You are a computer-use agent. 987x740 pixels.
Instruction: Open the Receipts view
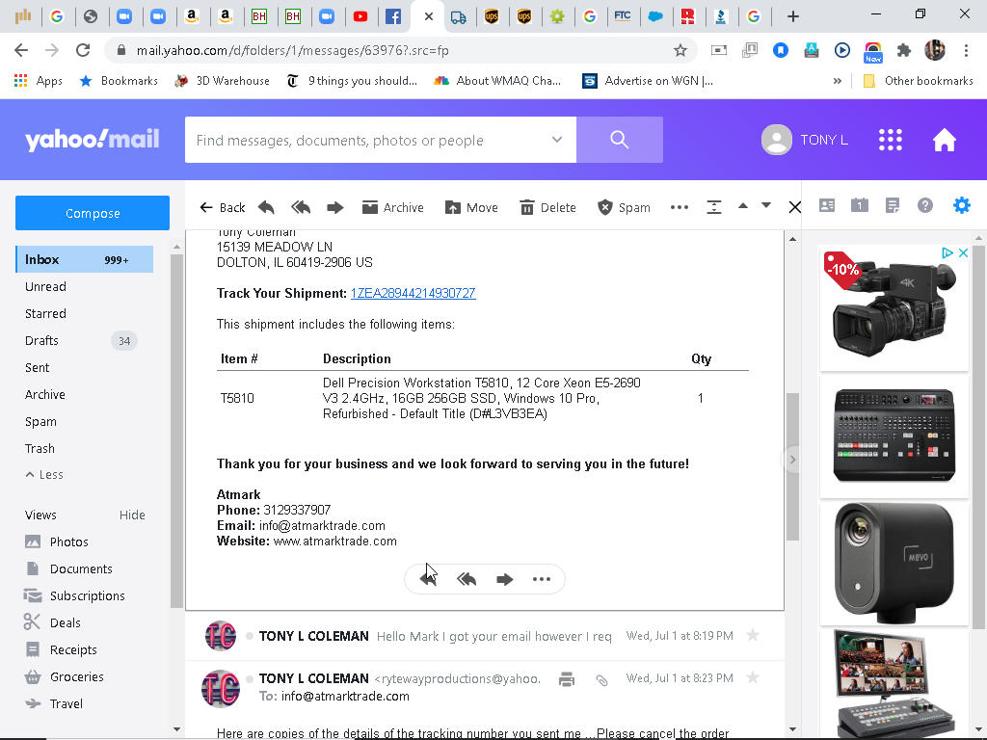[x=61, y=650]
